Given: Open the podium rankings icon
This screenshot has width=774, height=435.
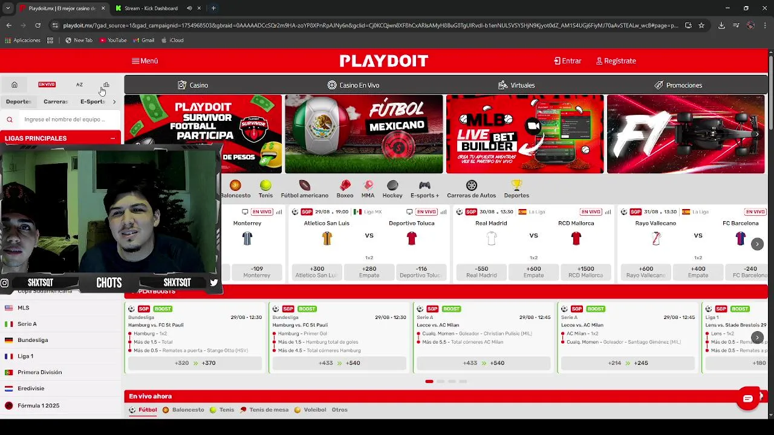Looking at the screenshot, I should 106,85.
